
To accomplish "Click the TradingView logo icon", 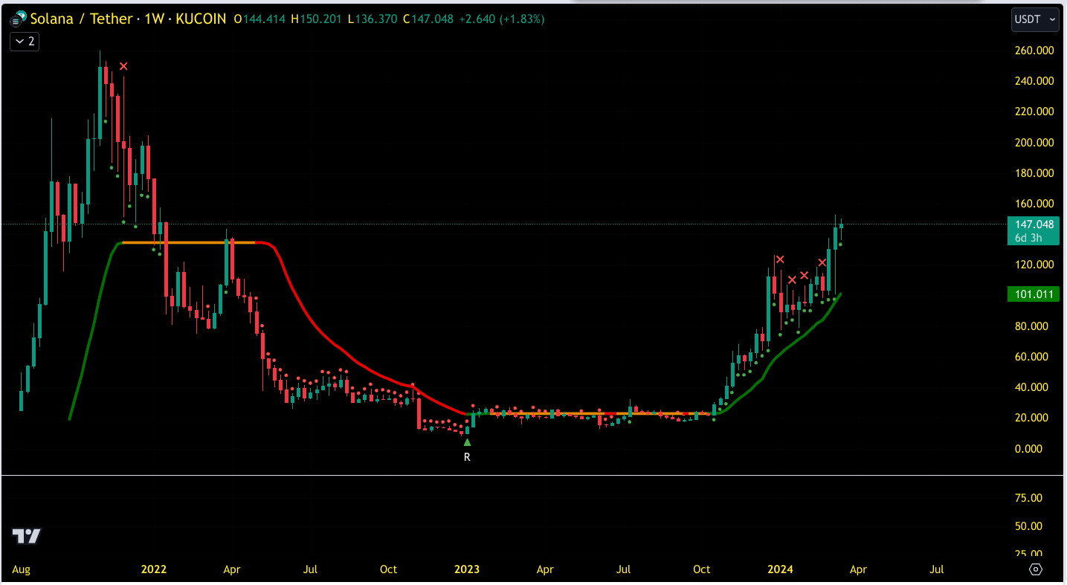I will 27,536.
